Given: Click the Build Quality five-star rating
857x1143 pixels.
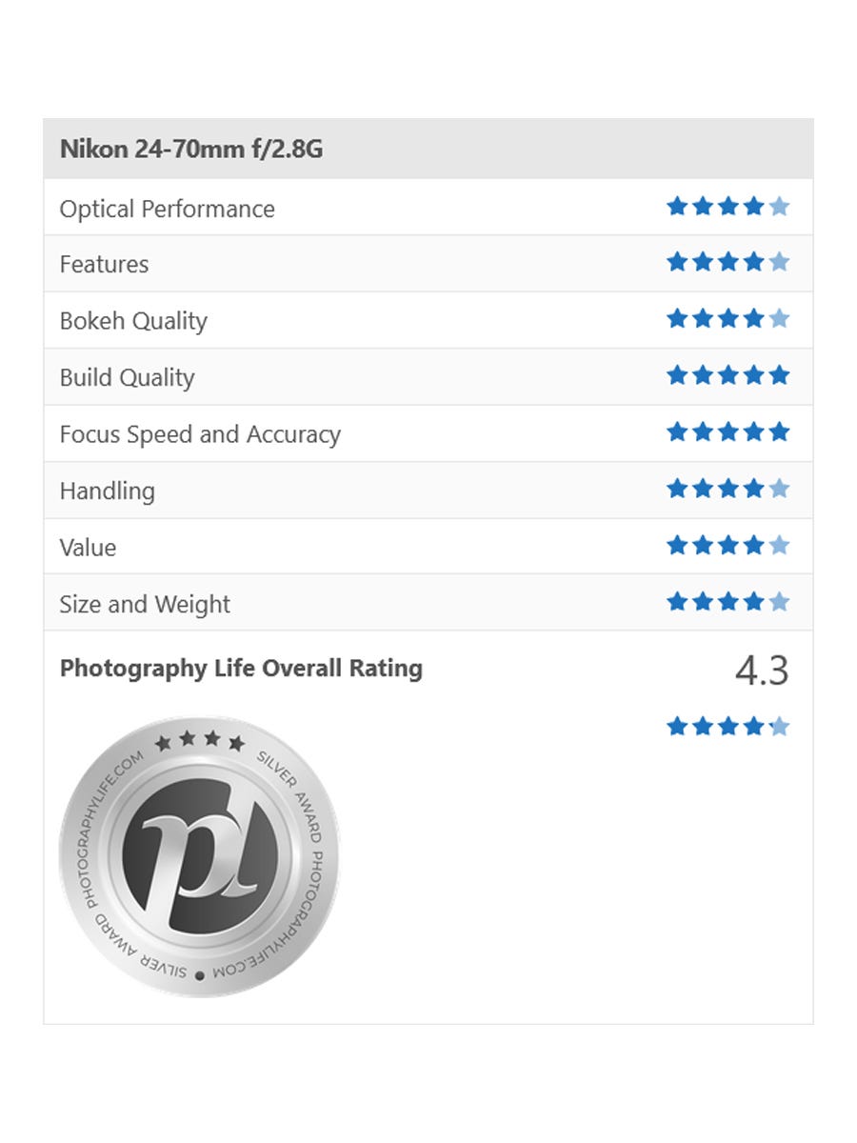Looking at the screenshot, I should pyautogui.click(x=727, y=376).
